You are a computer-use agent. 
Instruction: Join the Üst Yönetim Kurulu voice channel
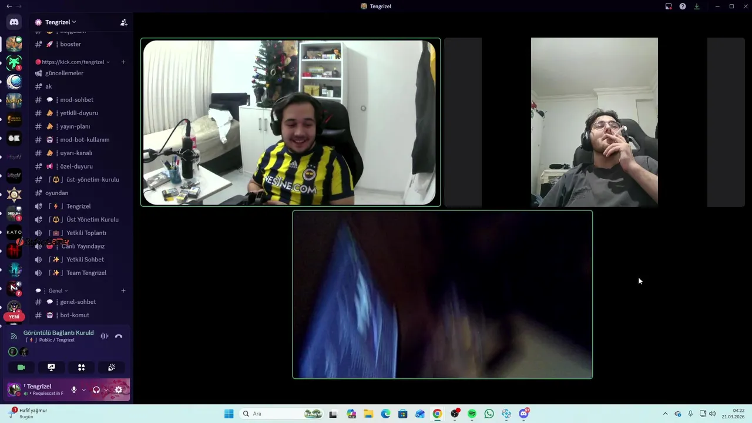[81, 220]
